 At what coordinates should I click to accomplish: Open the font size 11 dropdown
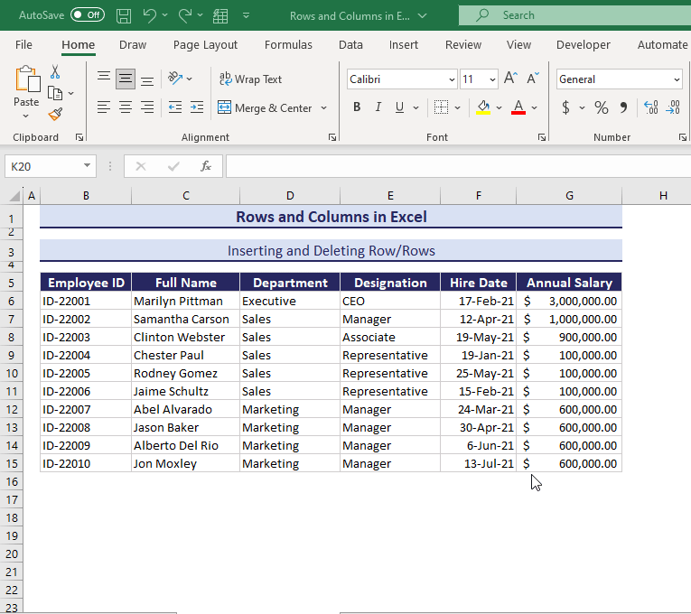click(x=492, y=79)
